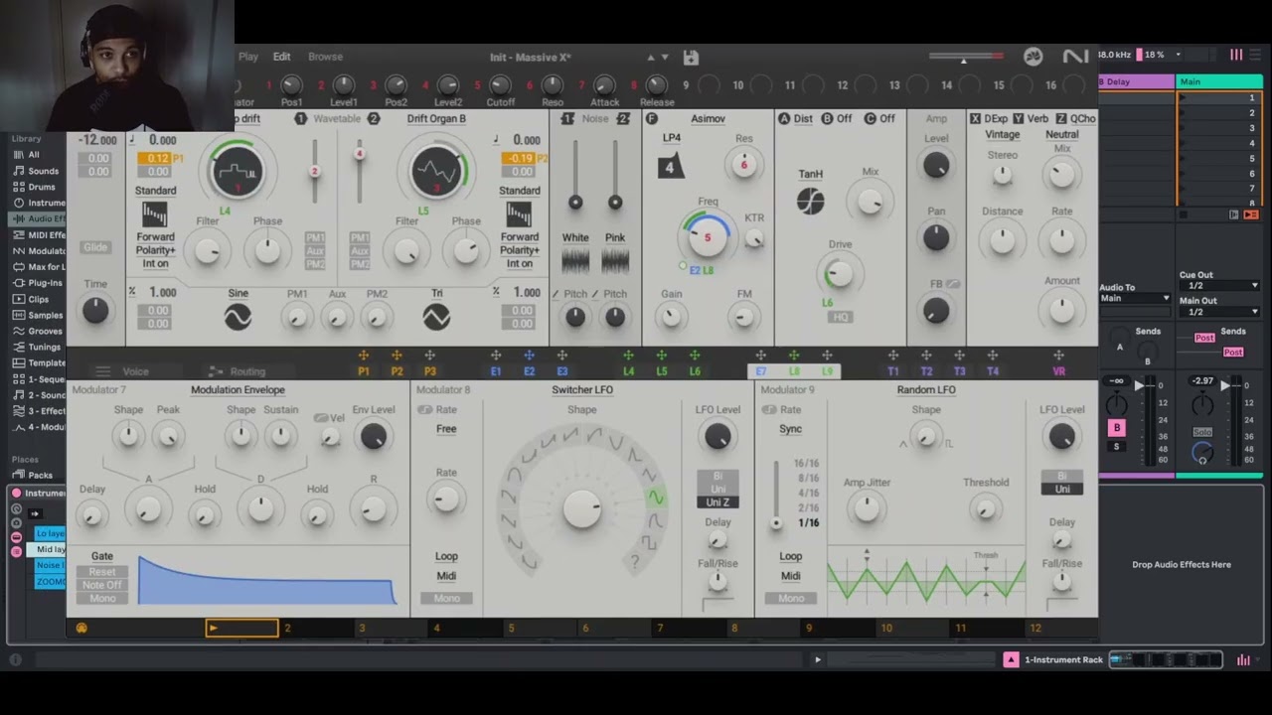Select Uni polarity in Random LFO
This screenshot has height=715, width=1272.
pyautogui.click(x=1062, y=489)
